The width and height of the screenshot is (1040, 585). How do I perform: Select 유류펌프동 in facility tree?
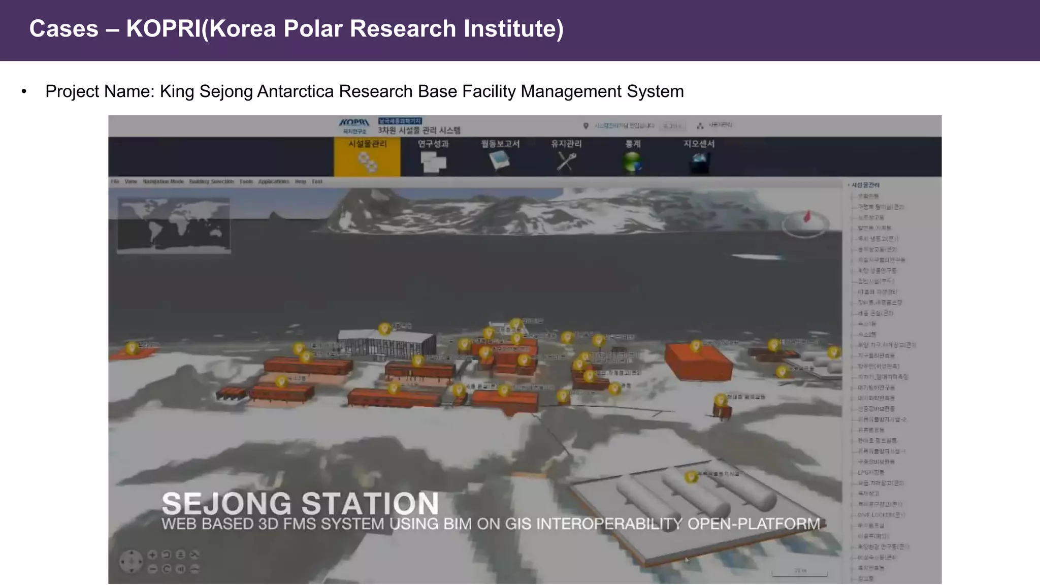tap(871, 430)
